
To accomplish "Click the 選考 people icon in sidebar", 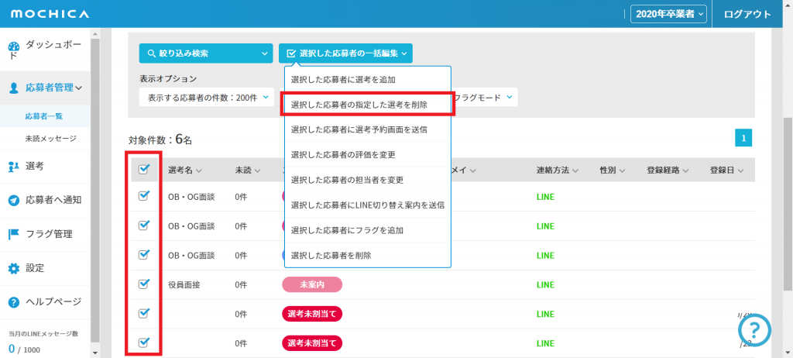I will click(14, 166).
